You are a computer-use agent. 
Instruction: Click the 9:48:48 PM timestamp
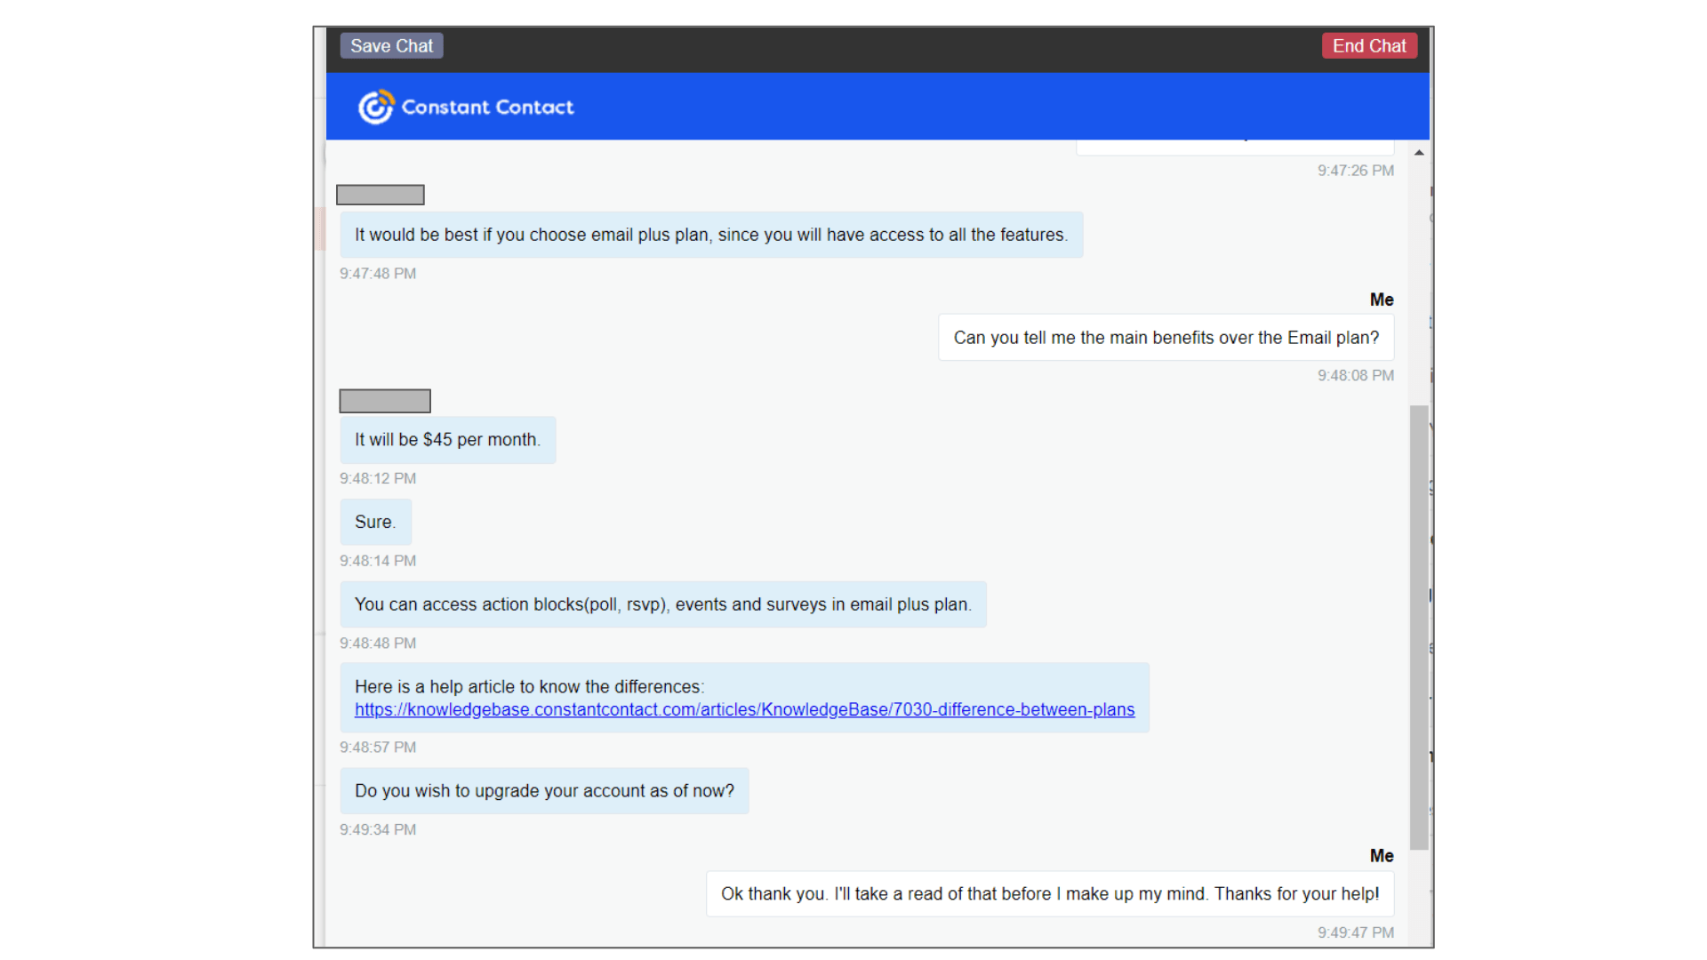pos(378,644)
